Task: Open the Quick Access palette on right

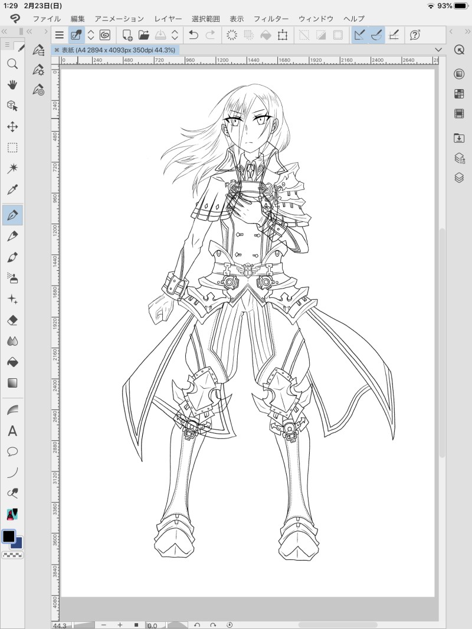Action: coord(459,50)
